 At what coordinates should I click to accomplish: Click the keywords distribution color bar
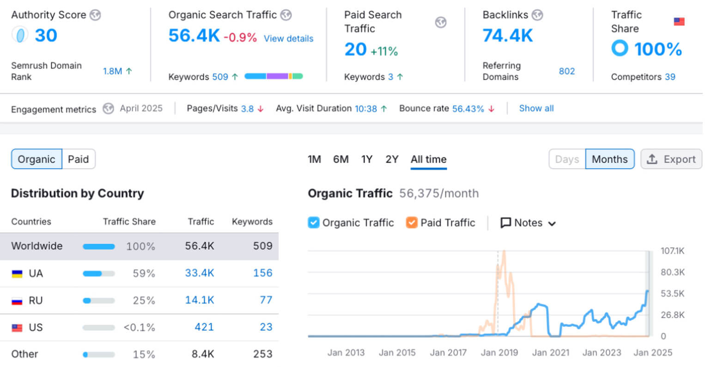coord(273,76)
